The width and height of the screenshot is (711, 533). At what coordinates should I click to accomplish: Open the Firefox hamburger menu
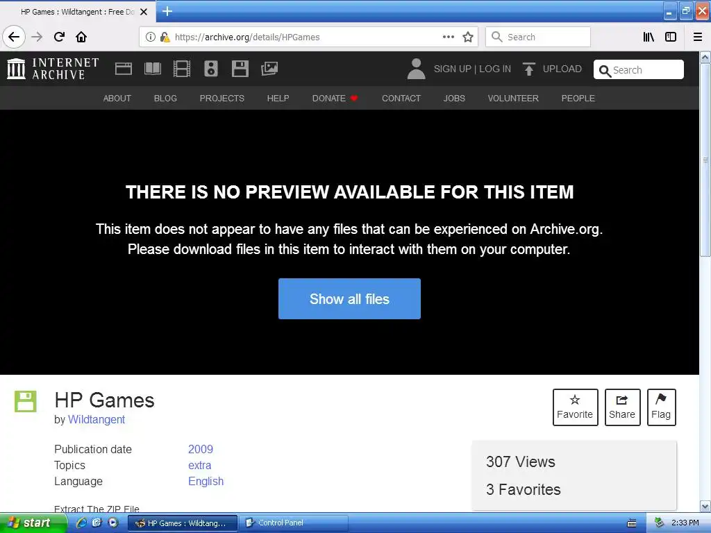pyautogui.click(x=698, y=37)
